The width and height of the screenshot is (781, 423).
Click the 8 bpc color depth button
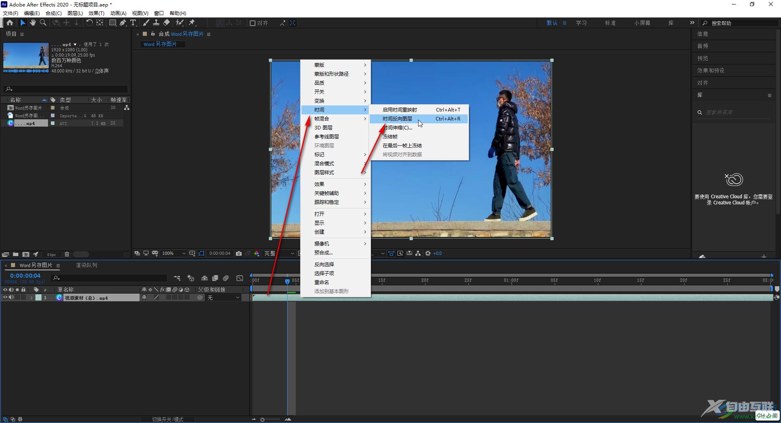coord(52,254)
